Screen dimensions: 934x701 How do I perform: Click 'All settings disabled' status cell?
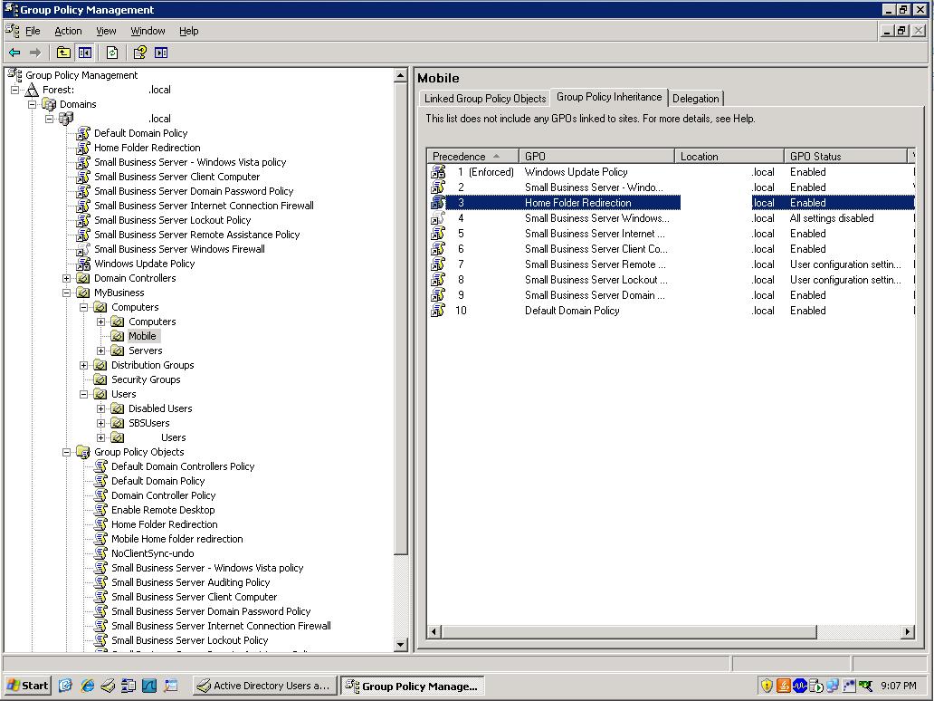[832, 218]
